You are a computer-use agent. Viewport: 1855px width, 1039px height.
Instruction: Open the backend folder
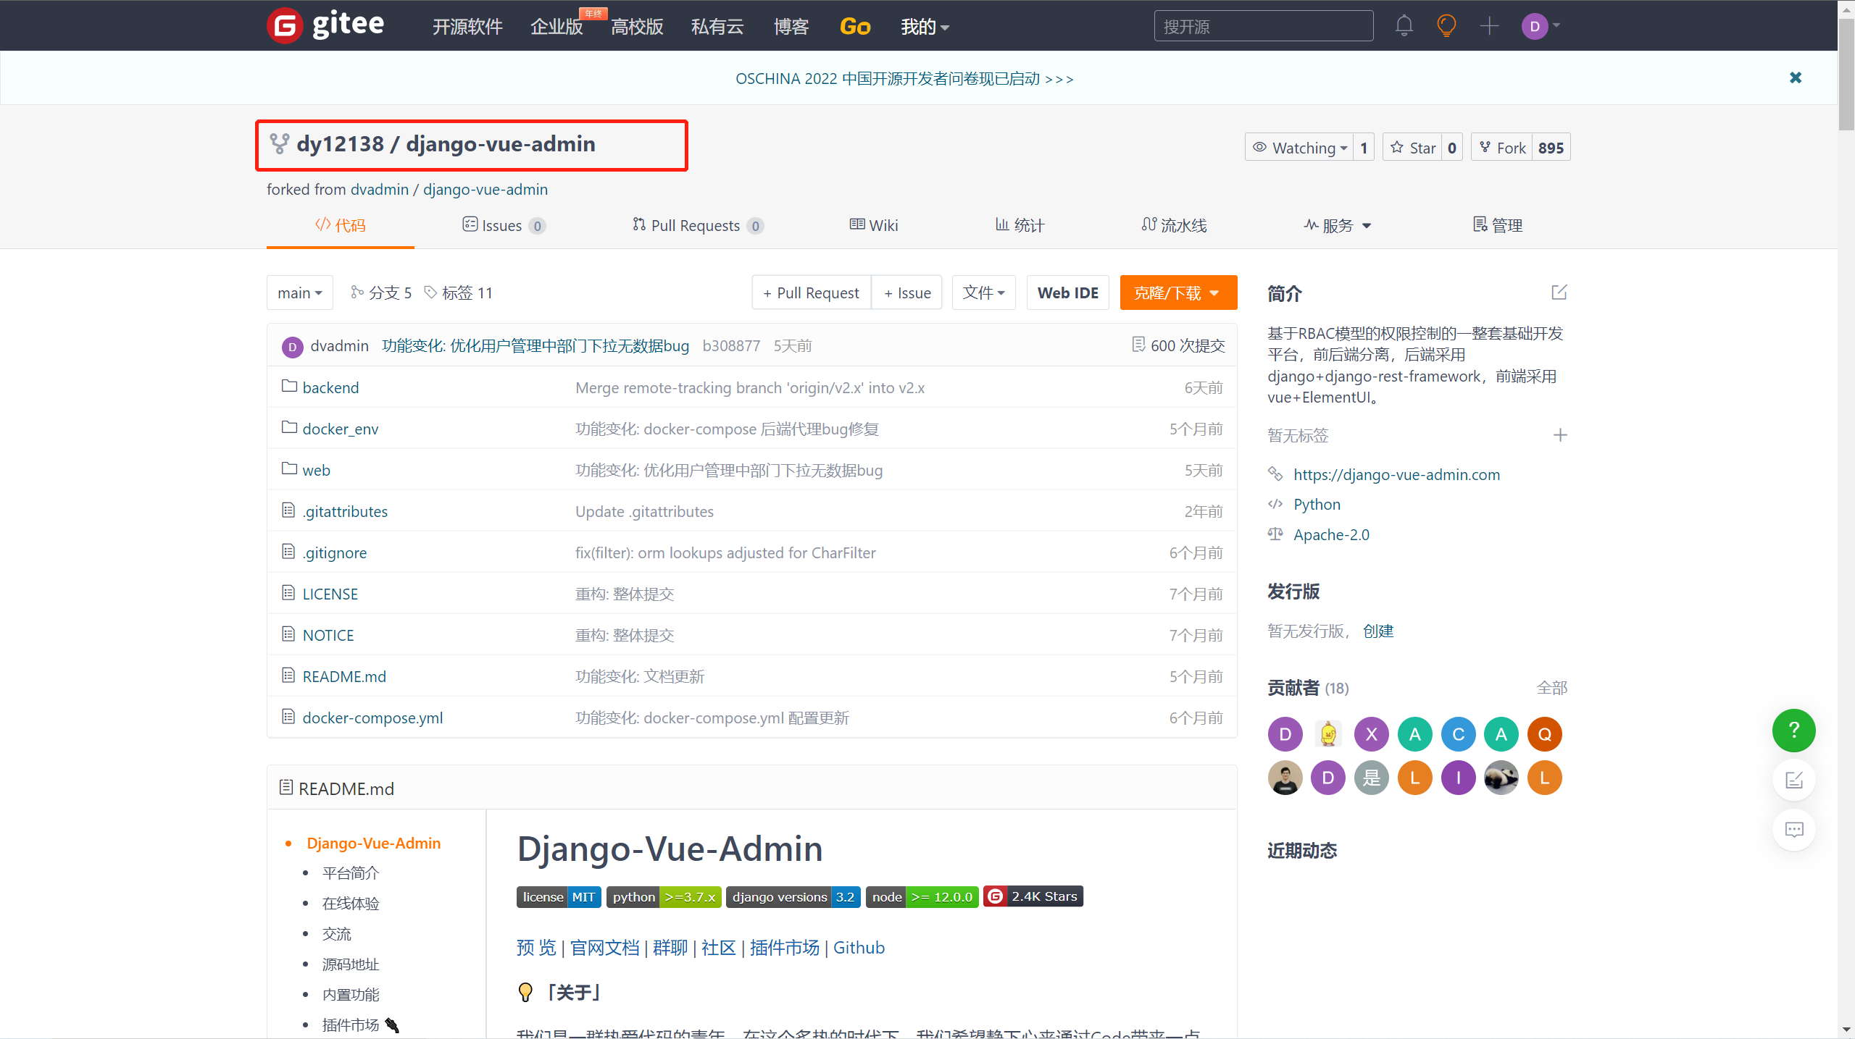tap(330, 387)
